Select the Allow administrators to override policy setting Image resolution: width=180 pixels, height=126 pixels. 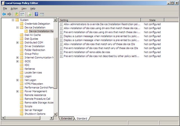pyautogui.click(x=102, y=24)
